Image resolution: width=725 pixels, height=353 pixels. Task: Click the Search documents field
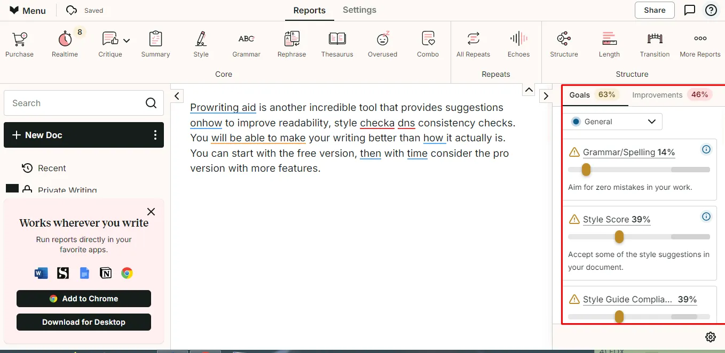click(84, 103)
